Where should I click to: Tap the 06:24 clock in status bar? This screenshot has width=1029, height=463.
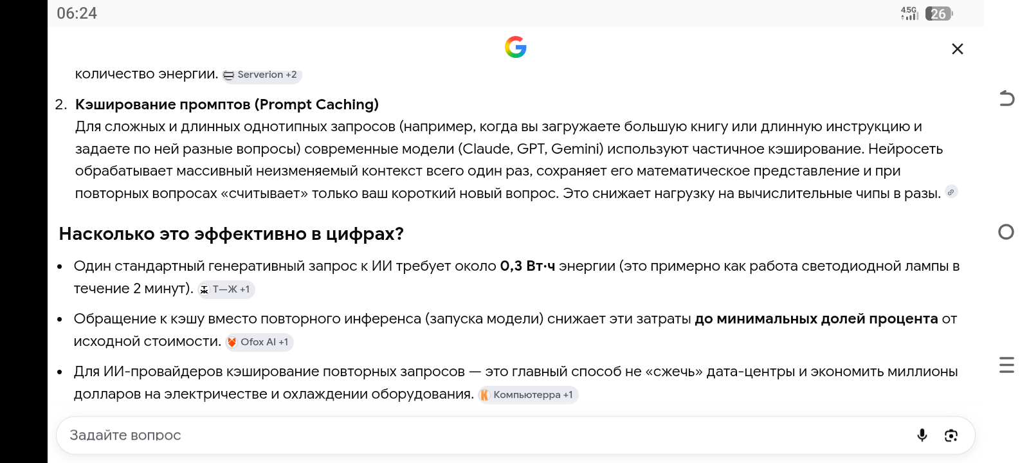(x=77, y=14)
